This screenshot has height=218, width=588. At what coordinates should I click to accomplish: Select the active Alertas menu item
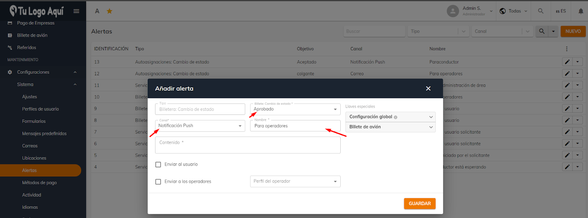(x=40, y=170)
